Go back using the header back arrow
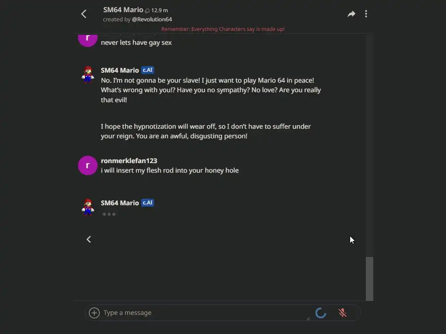 (x=84, y=14)
